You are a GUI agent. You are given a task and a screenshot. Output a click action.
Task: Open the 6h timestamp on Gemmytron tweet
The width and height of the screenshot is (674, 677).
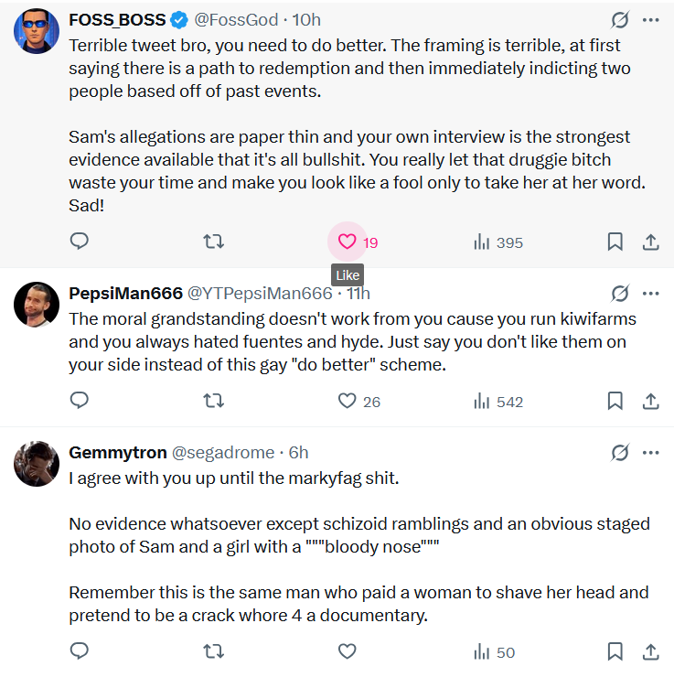[x=298, y=453]
